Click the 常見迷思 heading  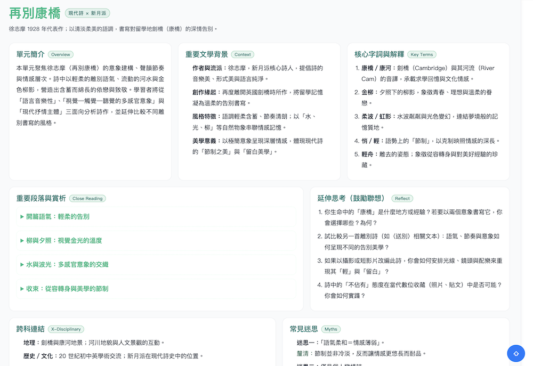(x=304, y=329)
